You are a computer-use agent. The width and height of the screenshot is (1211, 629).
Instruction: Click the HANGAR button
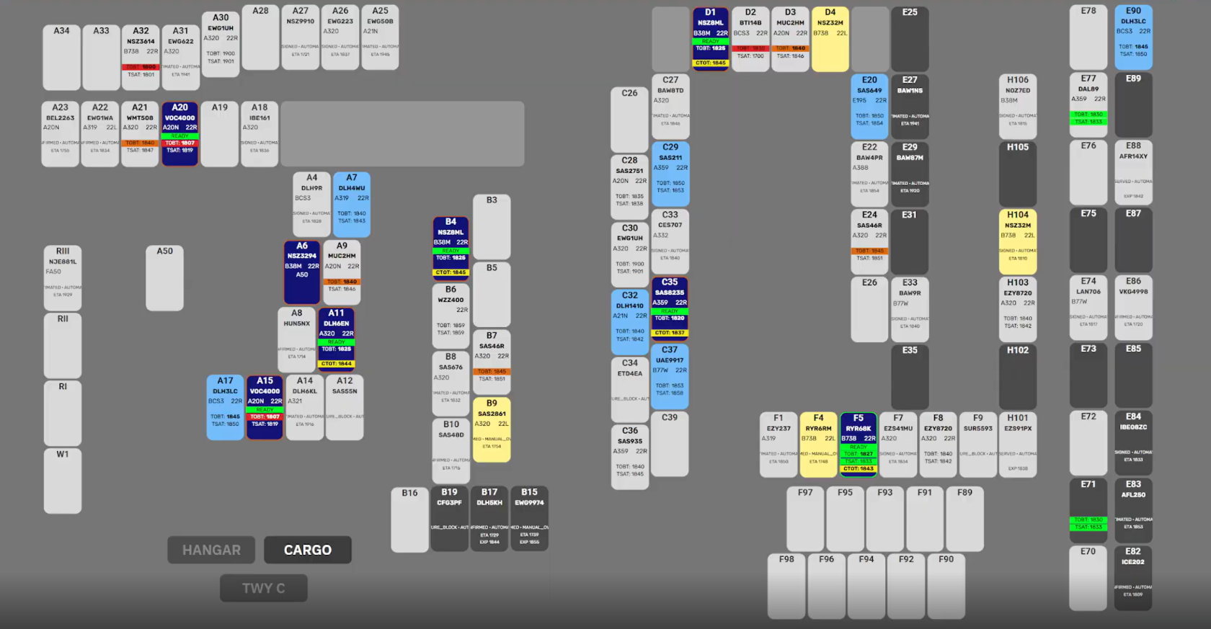click(211, 550)
